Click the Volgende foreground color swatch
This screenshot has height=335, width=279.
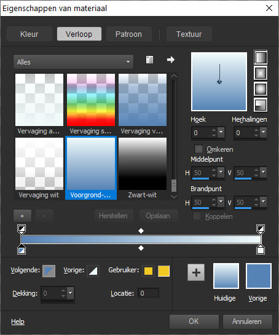(49, 271)
